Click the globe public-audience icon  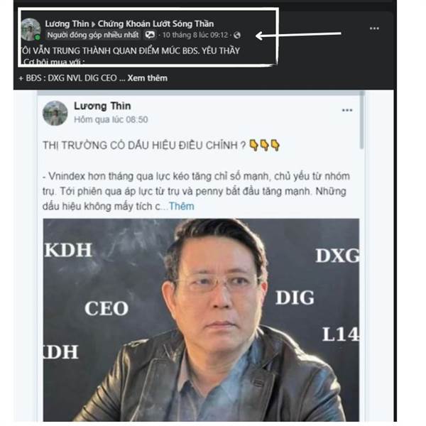[237, 35]
